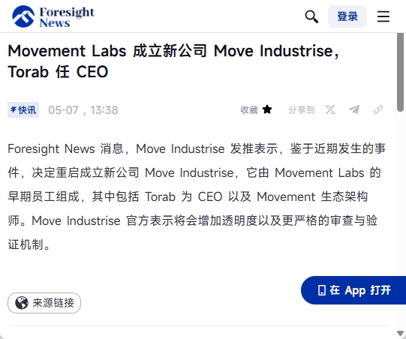Click the 登录 login button
The image size is (406, 339).
coord(347,16)
